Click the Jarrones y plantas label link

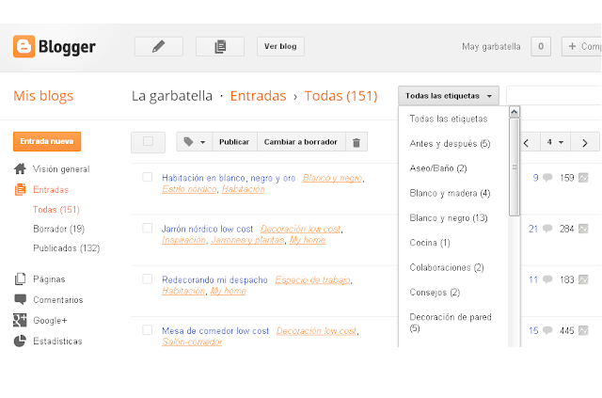pos(247,240)
